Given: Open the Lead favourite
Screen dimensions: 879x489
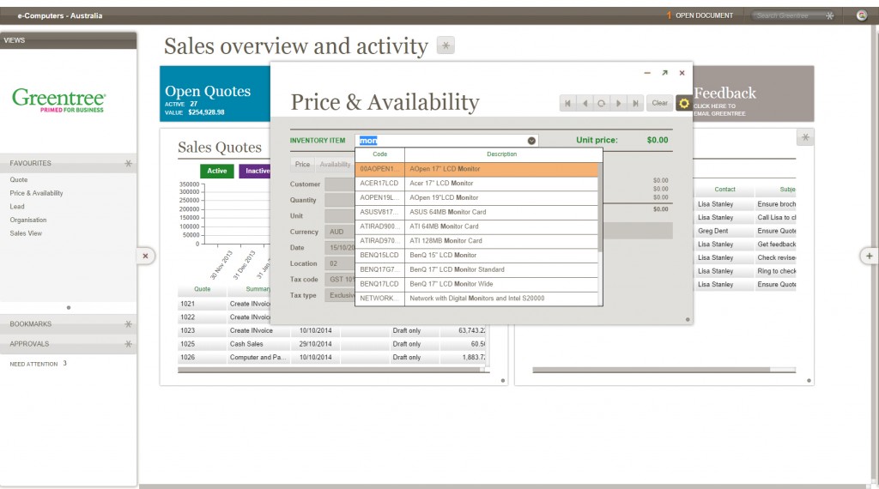Looking at the screenshot, I should (x=17, y=207).
